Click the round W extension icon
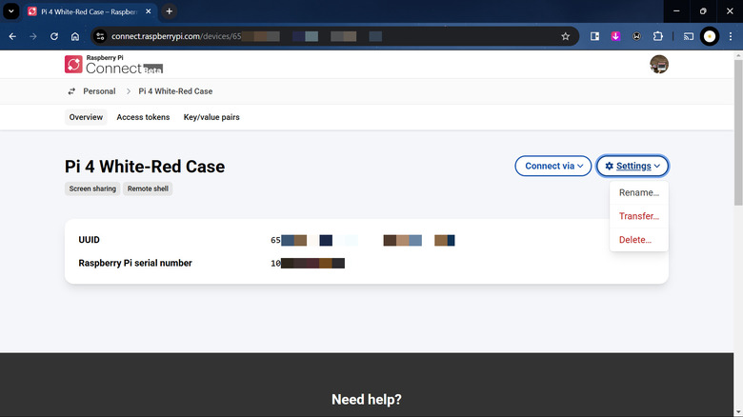The width and height of the screenshot is (743, 417). (x=636, y=36)
